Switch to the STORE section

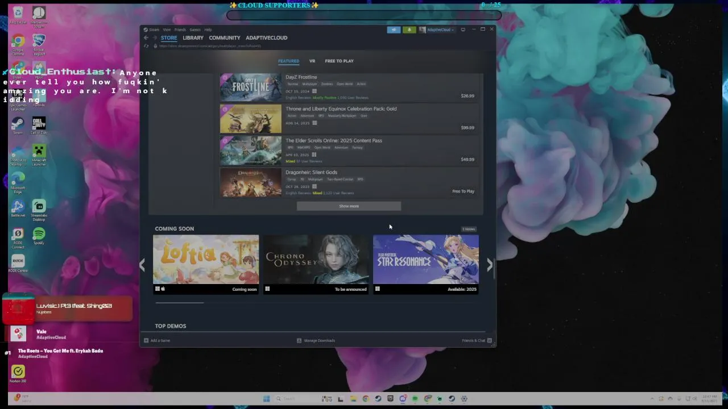[169, 37]
